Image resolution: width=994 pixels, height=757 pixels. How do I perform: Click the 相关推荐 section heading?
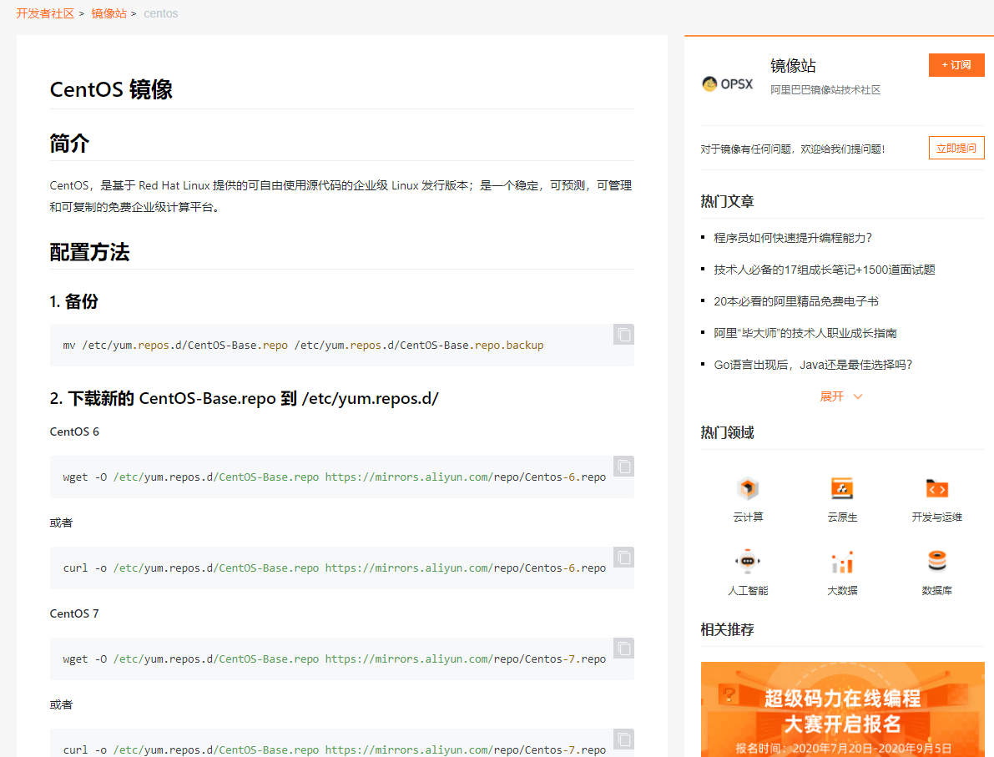[727, 630]
